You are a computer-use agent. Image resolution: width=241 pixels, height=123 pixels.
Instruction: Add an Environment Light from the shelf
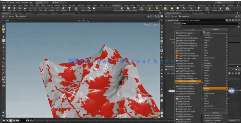(165, 9)
